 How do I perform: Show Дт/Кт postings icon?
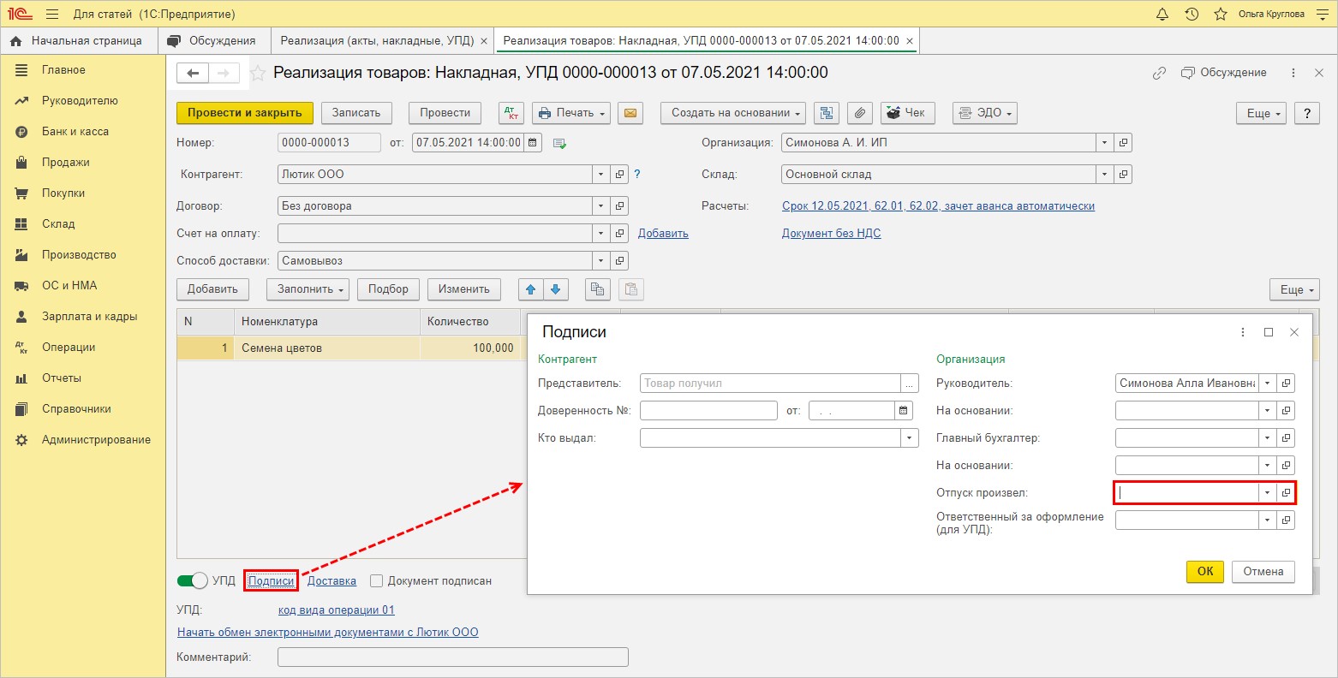[x=512, y=113]
